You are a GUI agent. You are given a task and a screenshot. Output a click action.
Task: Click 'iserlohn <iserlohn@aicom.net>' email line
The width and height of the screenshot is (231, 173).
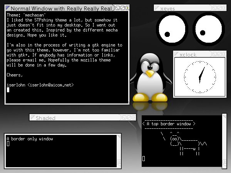(x=40, y=85)
